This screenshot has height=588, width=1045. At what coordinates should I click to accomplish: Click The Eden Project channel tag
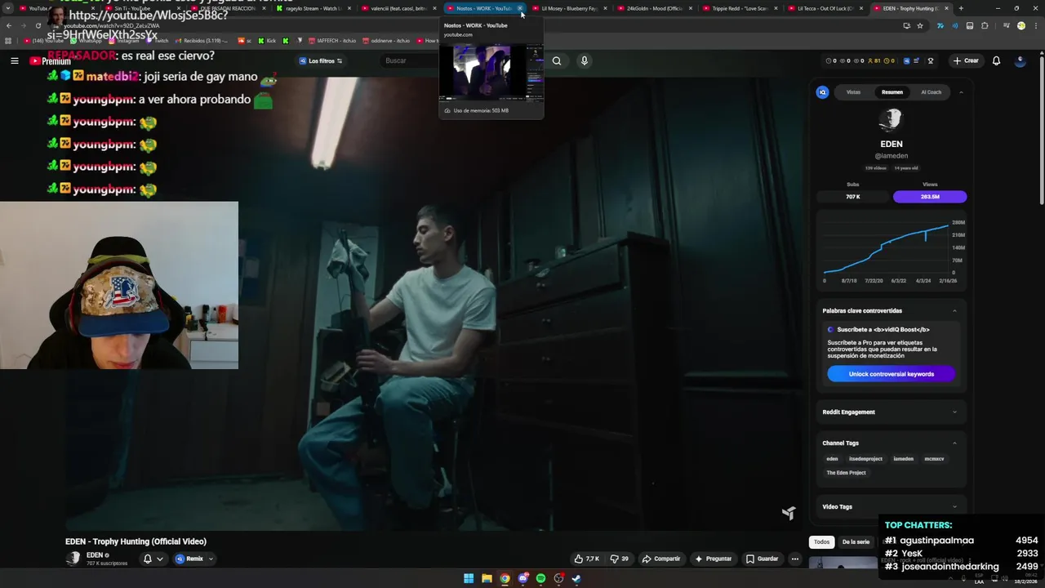[846, 473]
